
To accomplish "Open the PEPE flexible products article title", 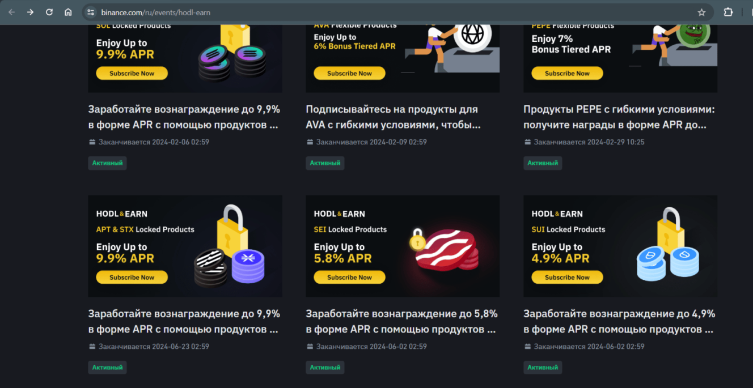I will pos(619,117).
